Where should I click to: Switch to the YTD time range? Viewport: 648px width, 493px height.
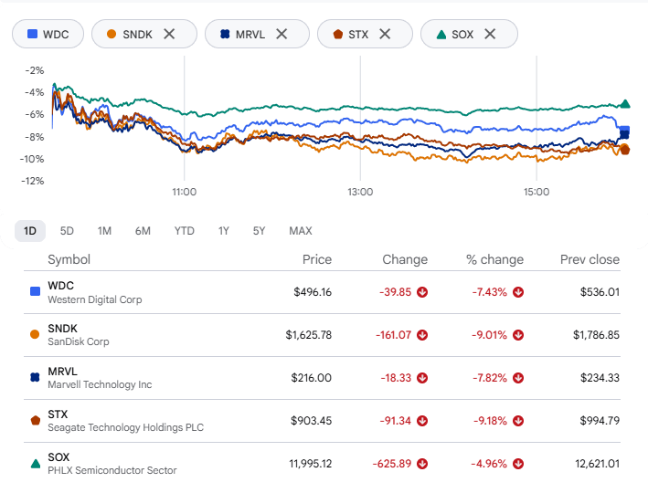pos(184,231)
